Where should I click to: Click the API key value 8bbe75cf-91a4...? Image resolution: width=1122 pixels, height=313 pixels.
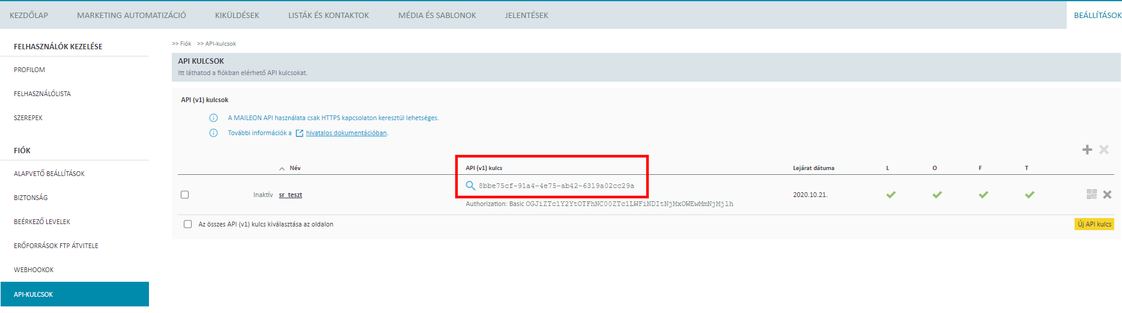point(556,186)
